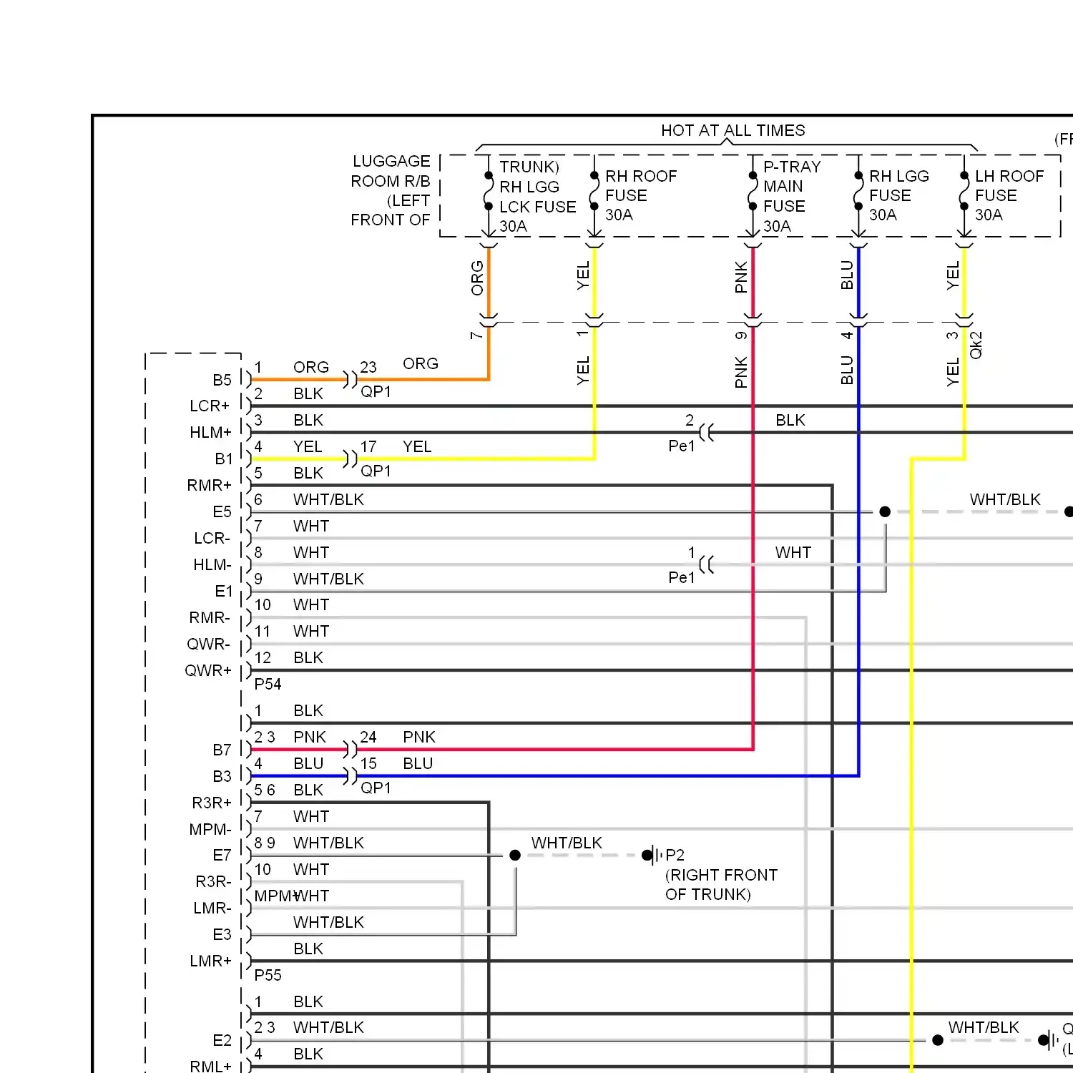Click the HOT AT ALL TIMES heading

(733, 130)
